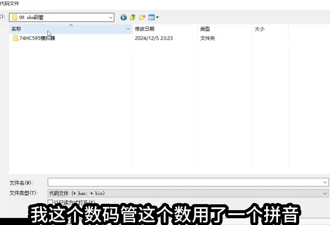330x225 pixels.
Task: Select the 74HC595模拟器 folder name
Action: coord(37,38)
